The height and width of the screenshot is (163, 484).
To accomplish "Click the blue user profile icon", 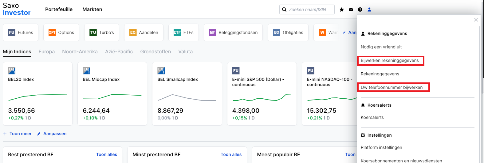I will click(x=369, y=9).
